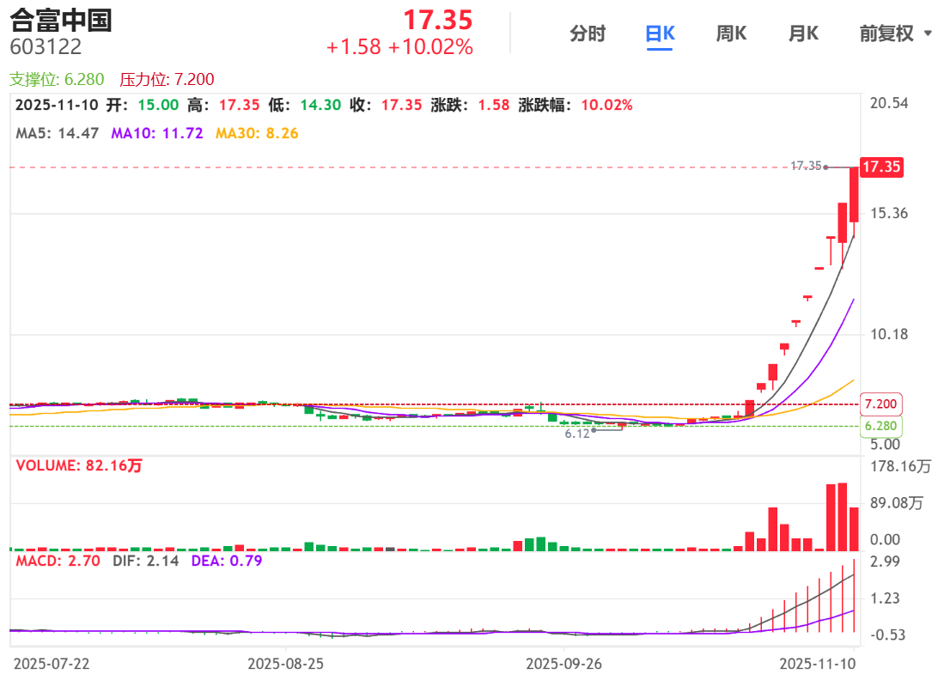
Task: Click the current price 17.35 header
Action: 438,20
